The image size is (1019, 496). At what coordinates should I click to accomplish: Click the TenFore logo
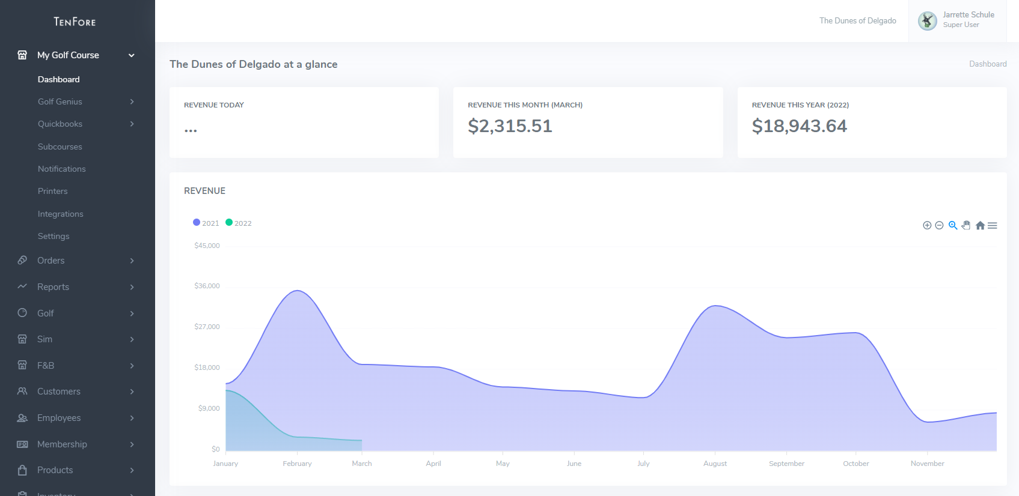(x=75, y=22)
